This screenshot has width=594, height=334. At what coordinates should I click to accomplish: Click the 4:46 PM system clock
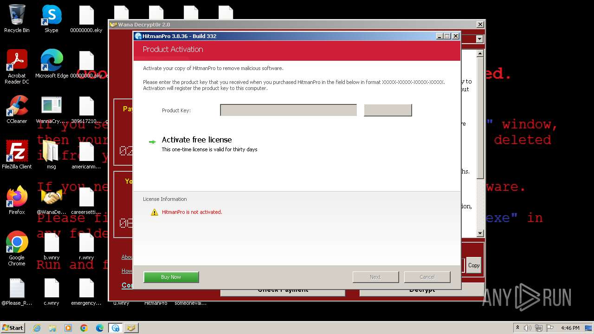[570, 328]
